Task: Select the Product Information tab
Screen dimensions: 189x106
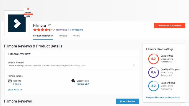Action: tap(43, 36)
